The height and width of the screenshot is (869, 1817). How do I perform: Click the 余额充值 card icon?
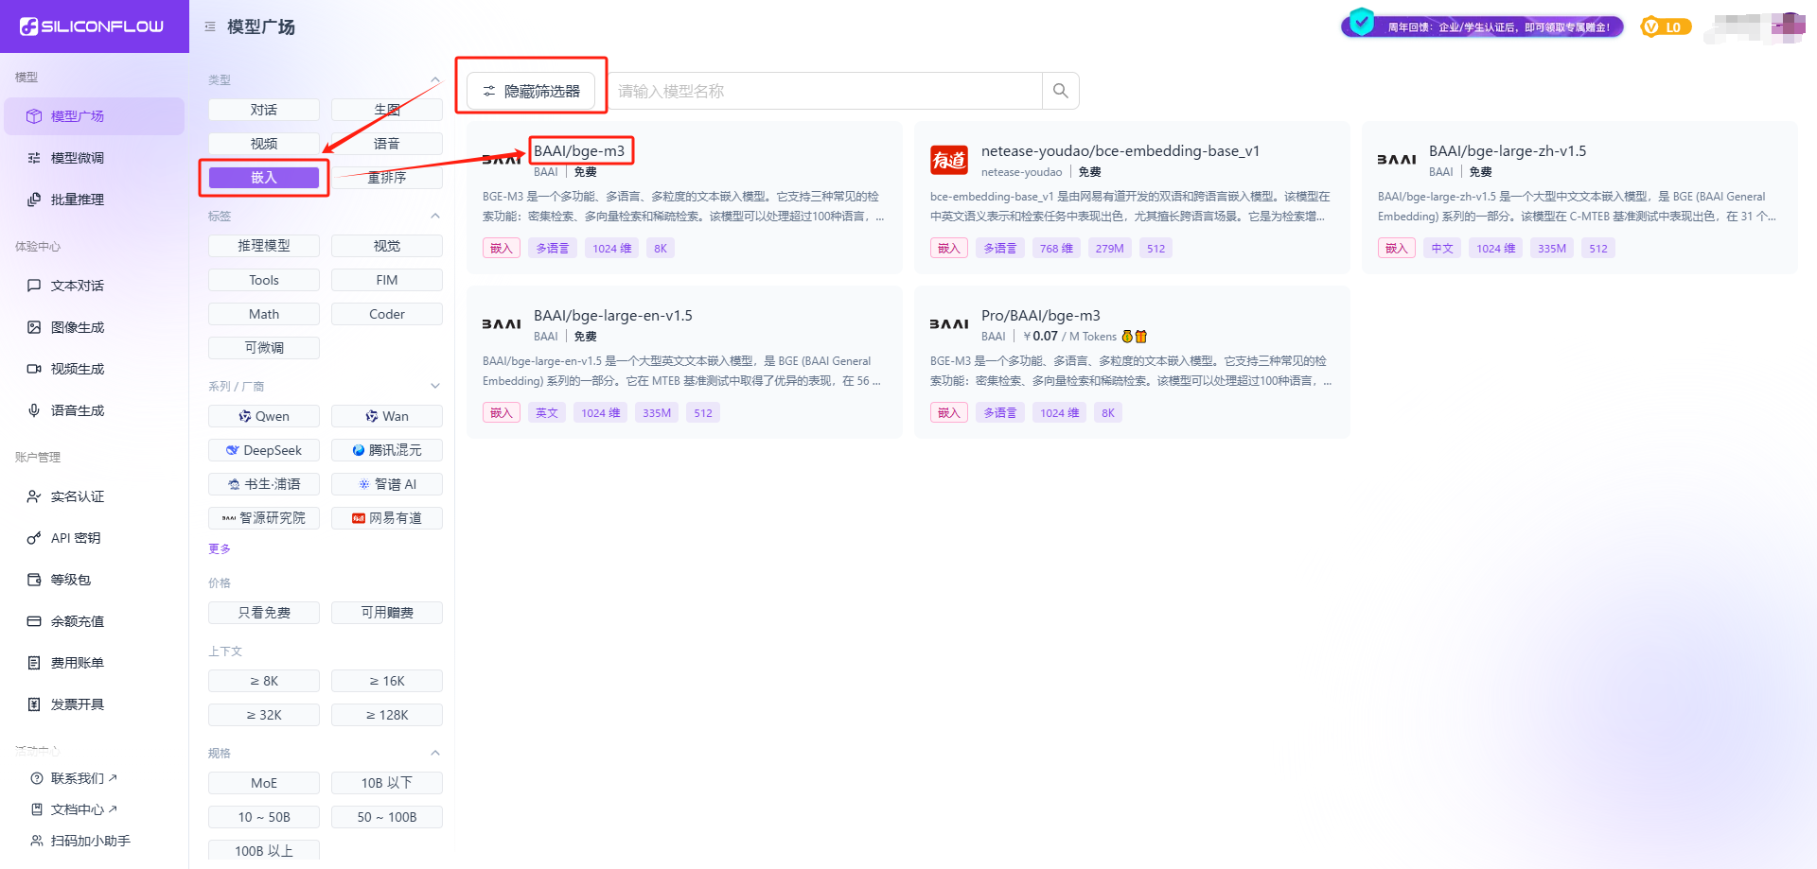click(x=34, y=621)
